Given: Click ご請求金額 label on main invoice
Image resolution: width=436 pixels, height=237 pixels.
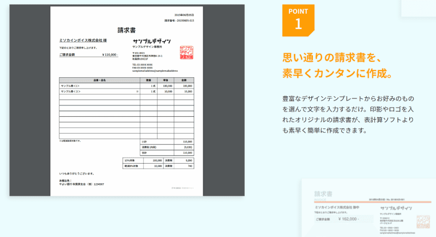Looking at the screenshot, I should 67,54.
